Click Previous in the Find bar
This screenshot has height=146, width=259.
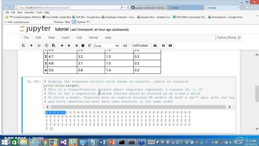click(58, 22)
